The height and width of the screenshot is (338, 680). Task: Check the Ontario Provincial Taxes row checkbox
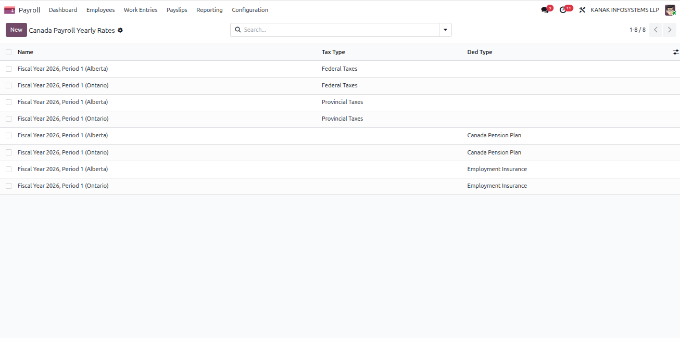coord(8,119)
